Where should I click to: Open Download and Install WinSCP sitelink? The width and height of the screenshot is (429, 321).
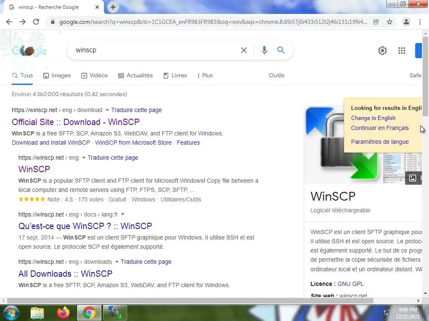click(51, 143)
